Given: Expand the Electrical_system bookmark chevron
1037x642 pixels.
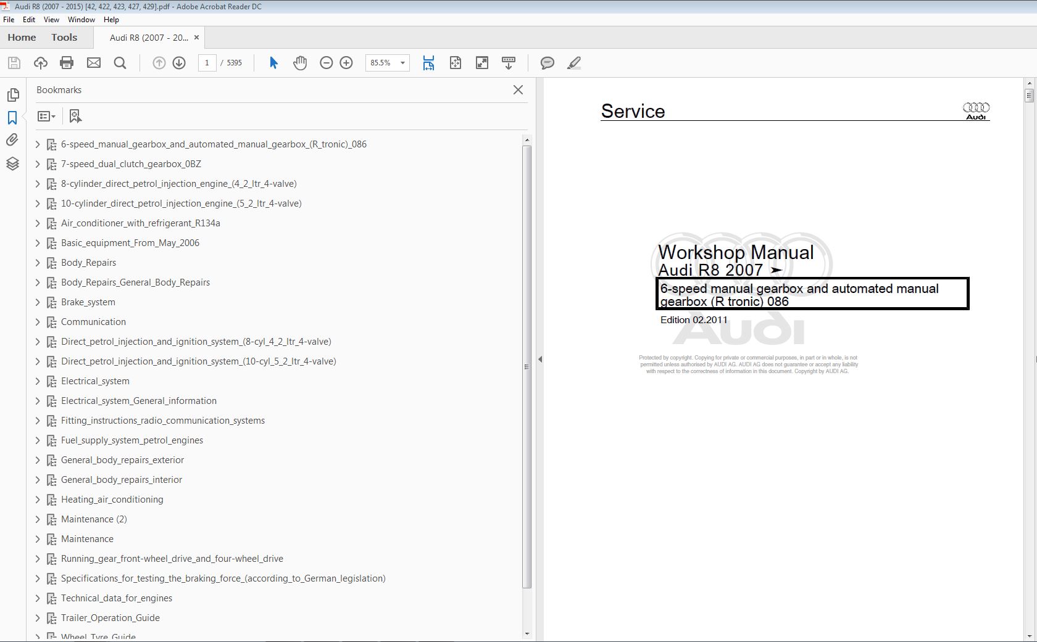Looking at the screenshot, I should click(38, 381).
